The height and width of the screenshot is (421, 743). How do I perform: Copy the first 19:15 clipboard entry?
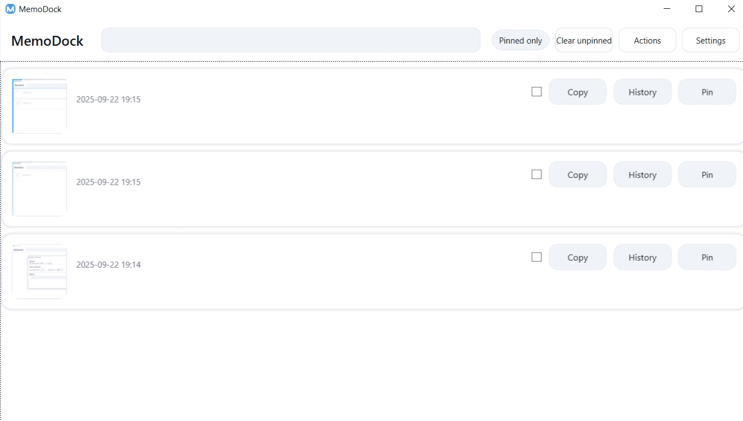tap(577, 92)
